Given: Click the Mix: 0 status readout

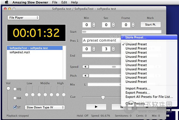Looking at the screenshot, I should [x=156, y=116].
